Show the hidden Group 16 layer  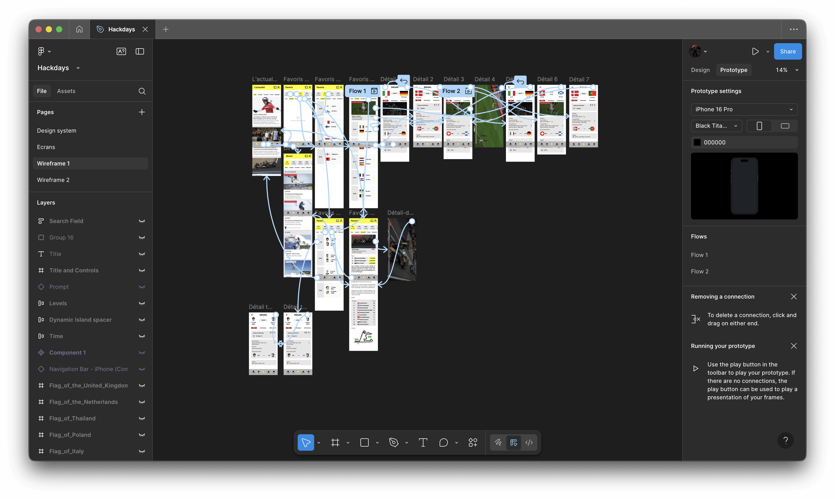click(142, 237)
